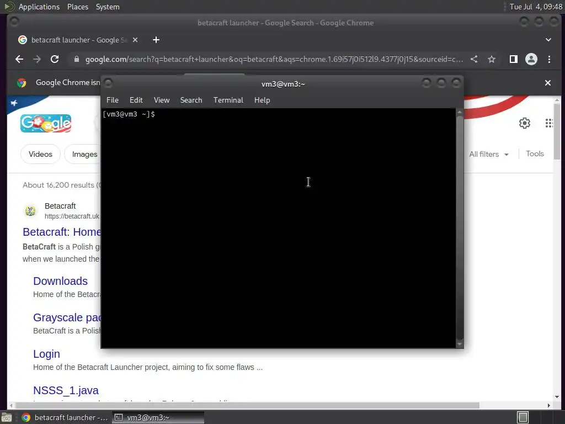
Task: Filter results by Videos
Action: click(x=40, y=155)
